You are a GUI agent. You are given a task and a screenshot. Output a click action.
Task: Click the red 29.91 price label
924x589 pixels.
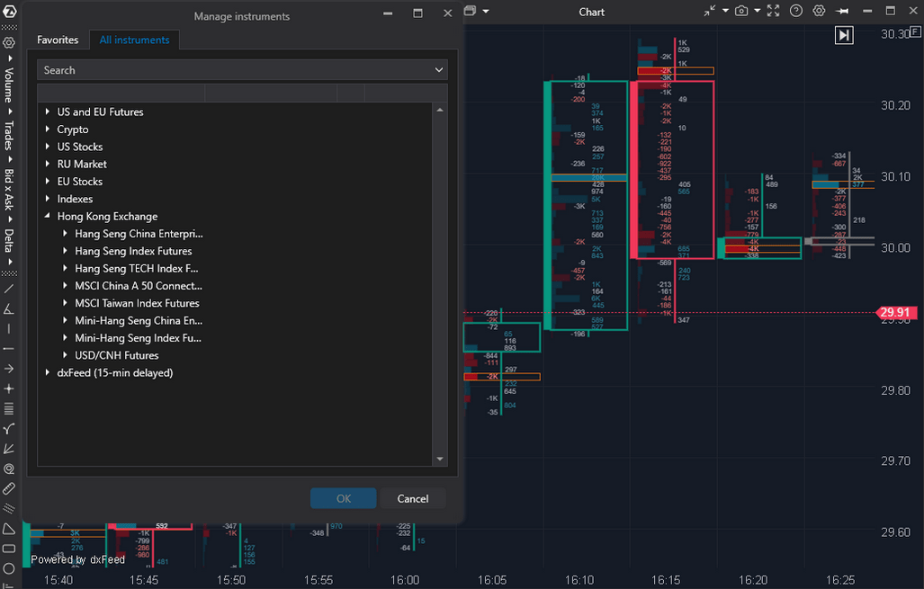point(897,313)
